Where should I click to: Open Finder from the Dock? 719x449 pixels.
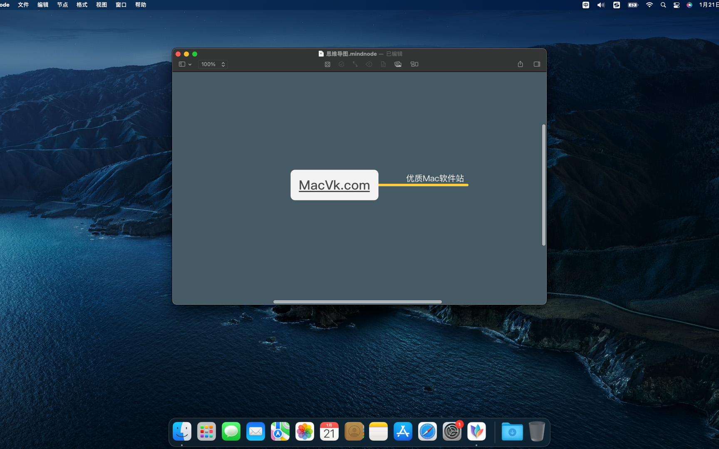pos(182,432)
